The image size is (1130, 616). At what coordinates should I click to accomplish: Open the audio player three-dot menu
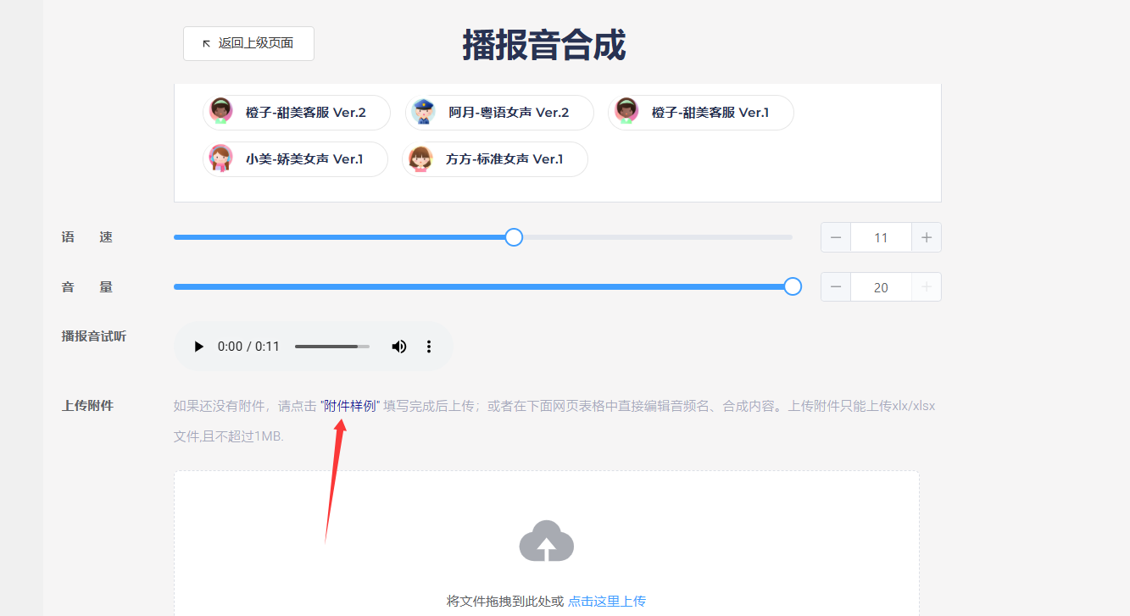click(429, 347)
